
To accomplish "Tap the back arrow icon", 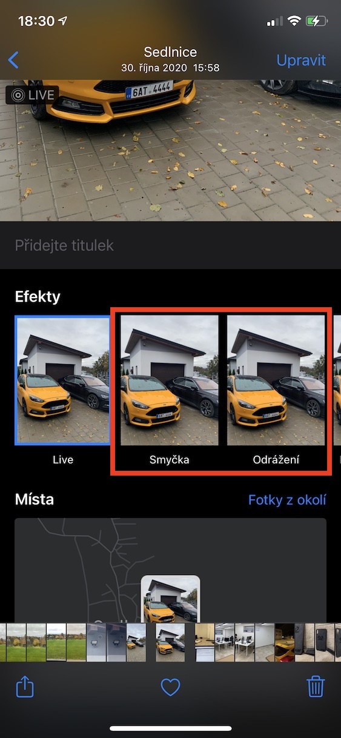I will (x=13, y=60).
